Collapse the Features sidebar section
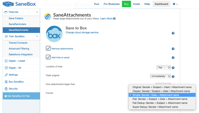The width and height of the screenshot is (199, 113). (37, 12)
